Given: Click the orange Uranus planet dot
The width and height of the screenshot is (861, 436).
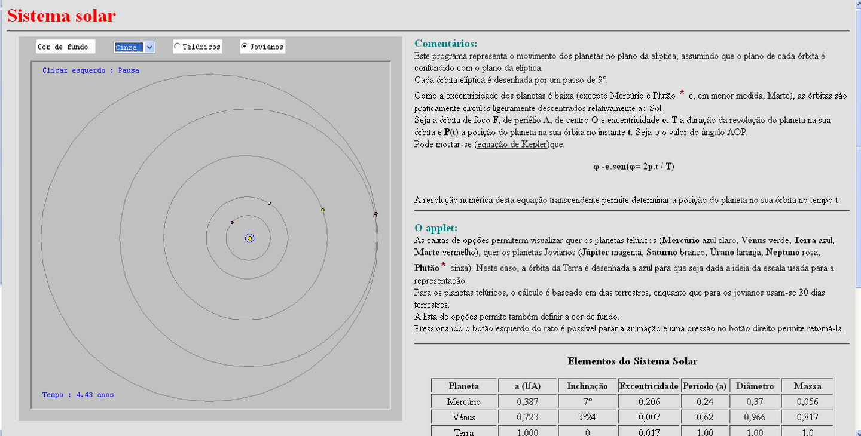Looking at the screenshot, I should point(323,210).
